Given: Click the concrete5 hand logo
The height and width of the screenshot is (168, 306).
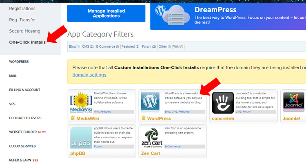Looking at the screenshot, I should pyautogui.click(x=223, y=103).
